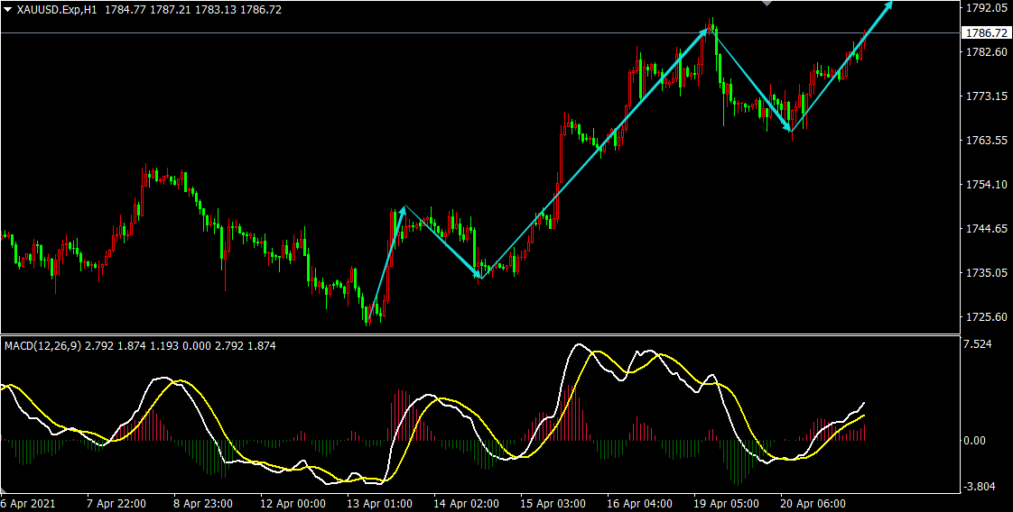This screenshot has width=1013, height=512.
Task: Click the 1754.10 price scale label
Action: coord(986,185)
